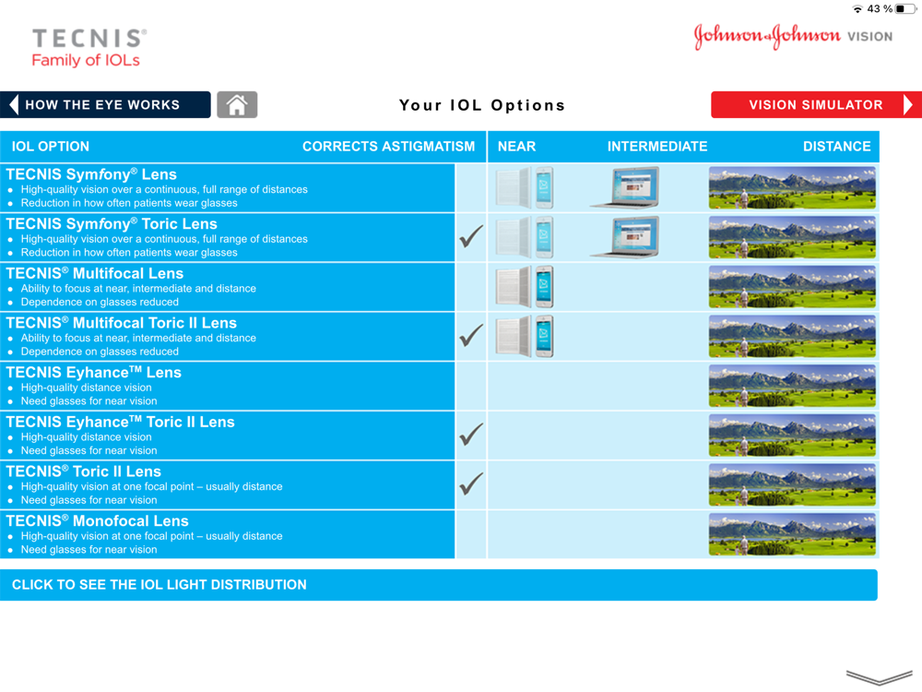
Task: Click the astigmatism checkmark for Symfony Toric Lens
Action: click(471, 236)
